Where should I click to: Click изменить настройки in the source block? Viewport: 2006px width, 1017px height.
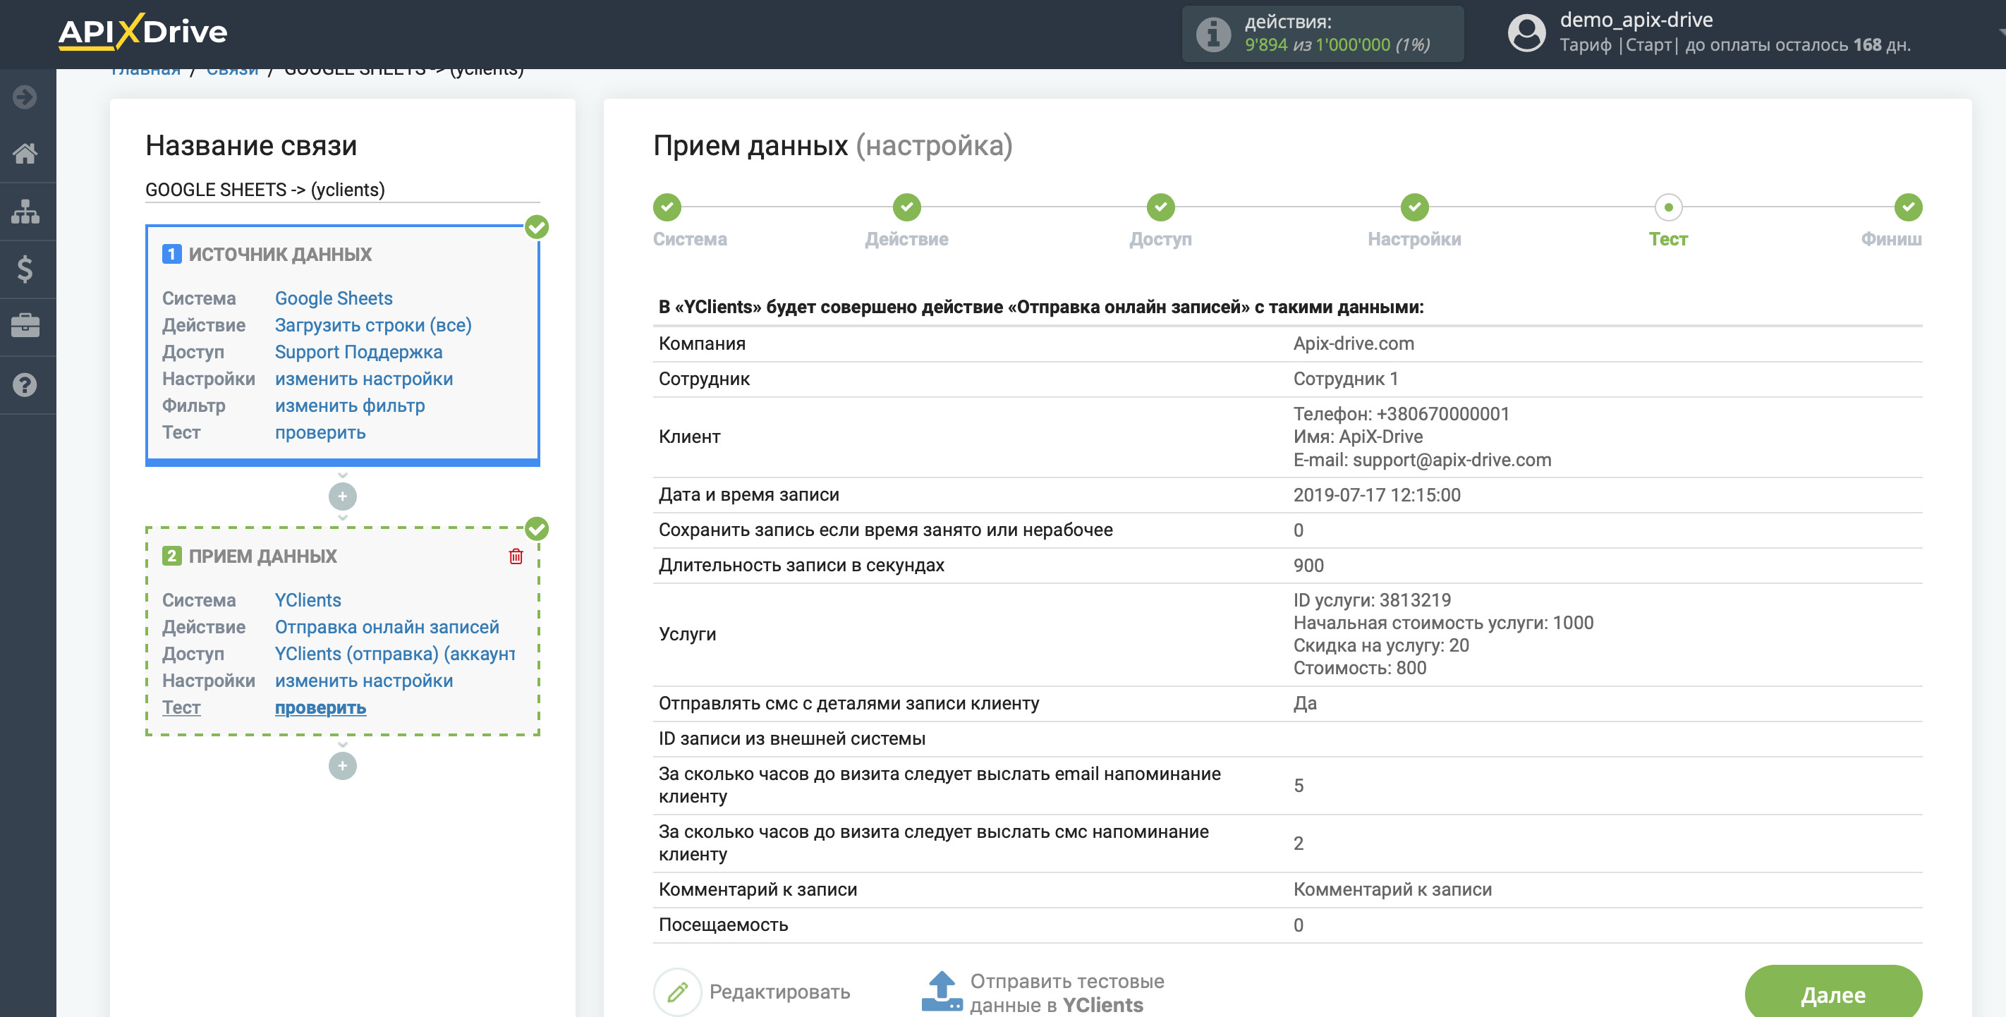coord(364,379)
